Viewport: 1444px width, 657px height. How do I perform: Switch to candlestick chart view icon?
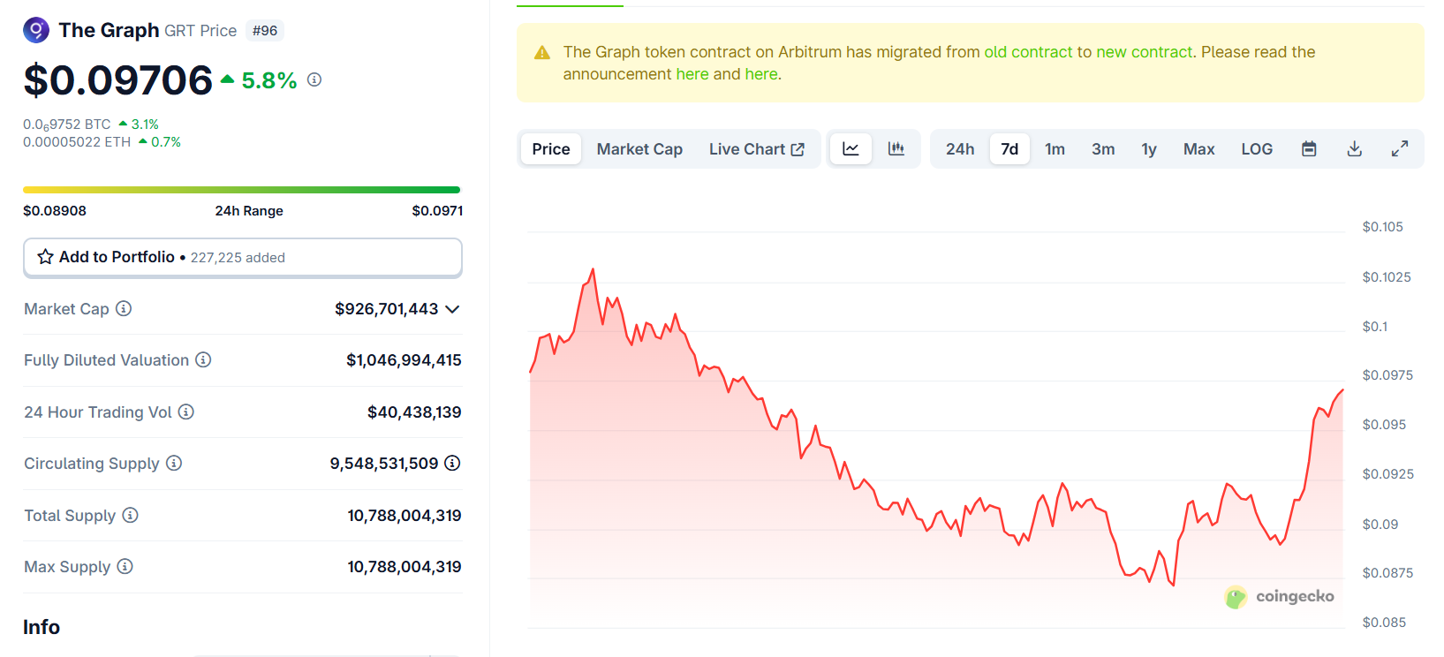896,148
